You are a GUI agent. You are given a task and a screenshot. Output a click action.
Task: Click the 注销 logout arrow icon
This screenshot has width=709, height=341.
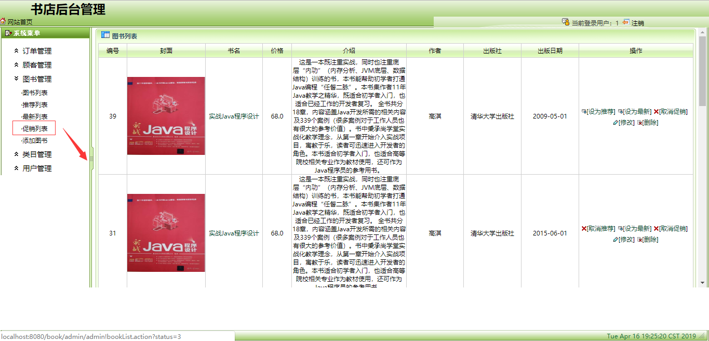point(626,22)
